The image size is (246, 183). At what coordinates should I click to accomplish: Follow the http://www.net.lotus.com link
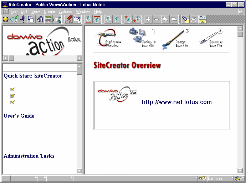coord(177,102)
